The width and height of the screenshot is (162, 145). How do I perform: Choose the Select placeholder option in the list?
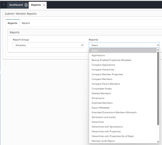coord(123,51)
